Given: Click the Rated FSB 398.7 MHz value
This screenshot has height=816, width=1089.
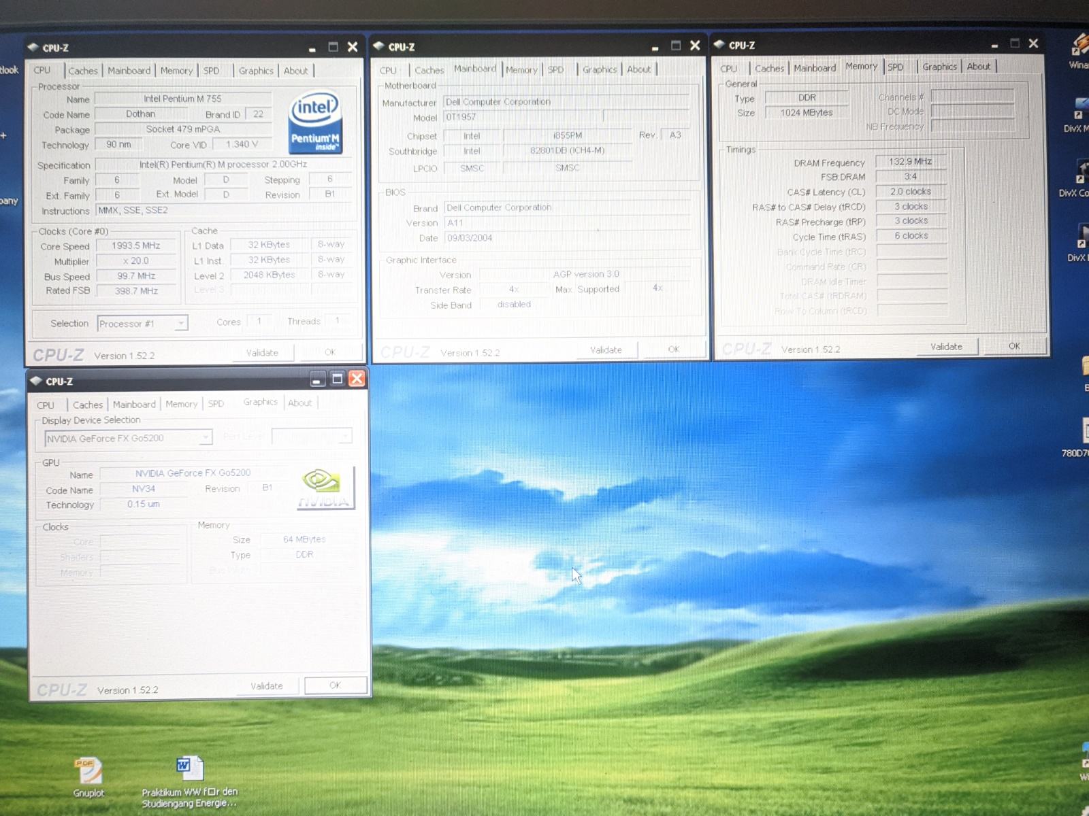Looking at the screenshot, I should pyautogui.click(x=136, y=290).
